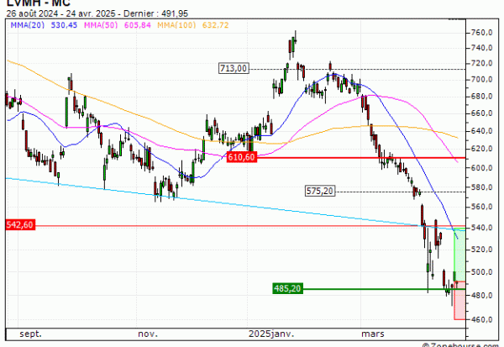
Task: Select the green 485,20 support label
Action: click(287, 288)
